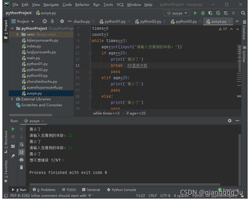Open the 6: Problems tab
This screenshot has width=250, height=201.
44,190
